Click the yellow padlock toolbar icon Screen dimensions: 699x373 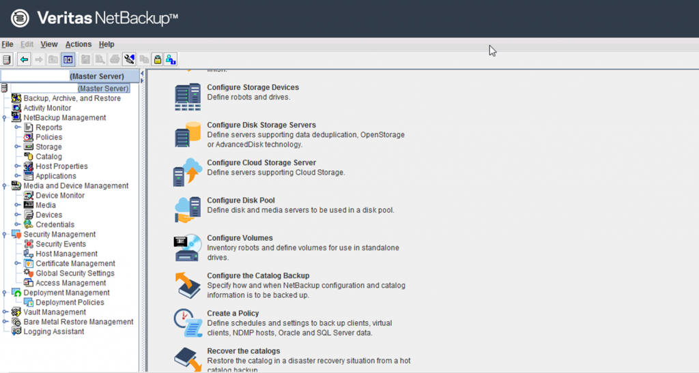point(158,59)
